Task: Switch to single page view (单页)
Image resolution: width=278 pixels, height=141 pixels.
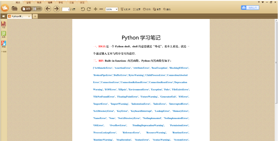Action: [x=26, y=9]
